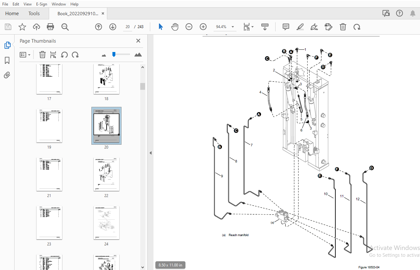Open the Bookmarks sidebar icon
The height and width of the screenshot is (270, 420).
pos(7,60)
